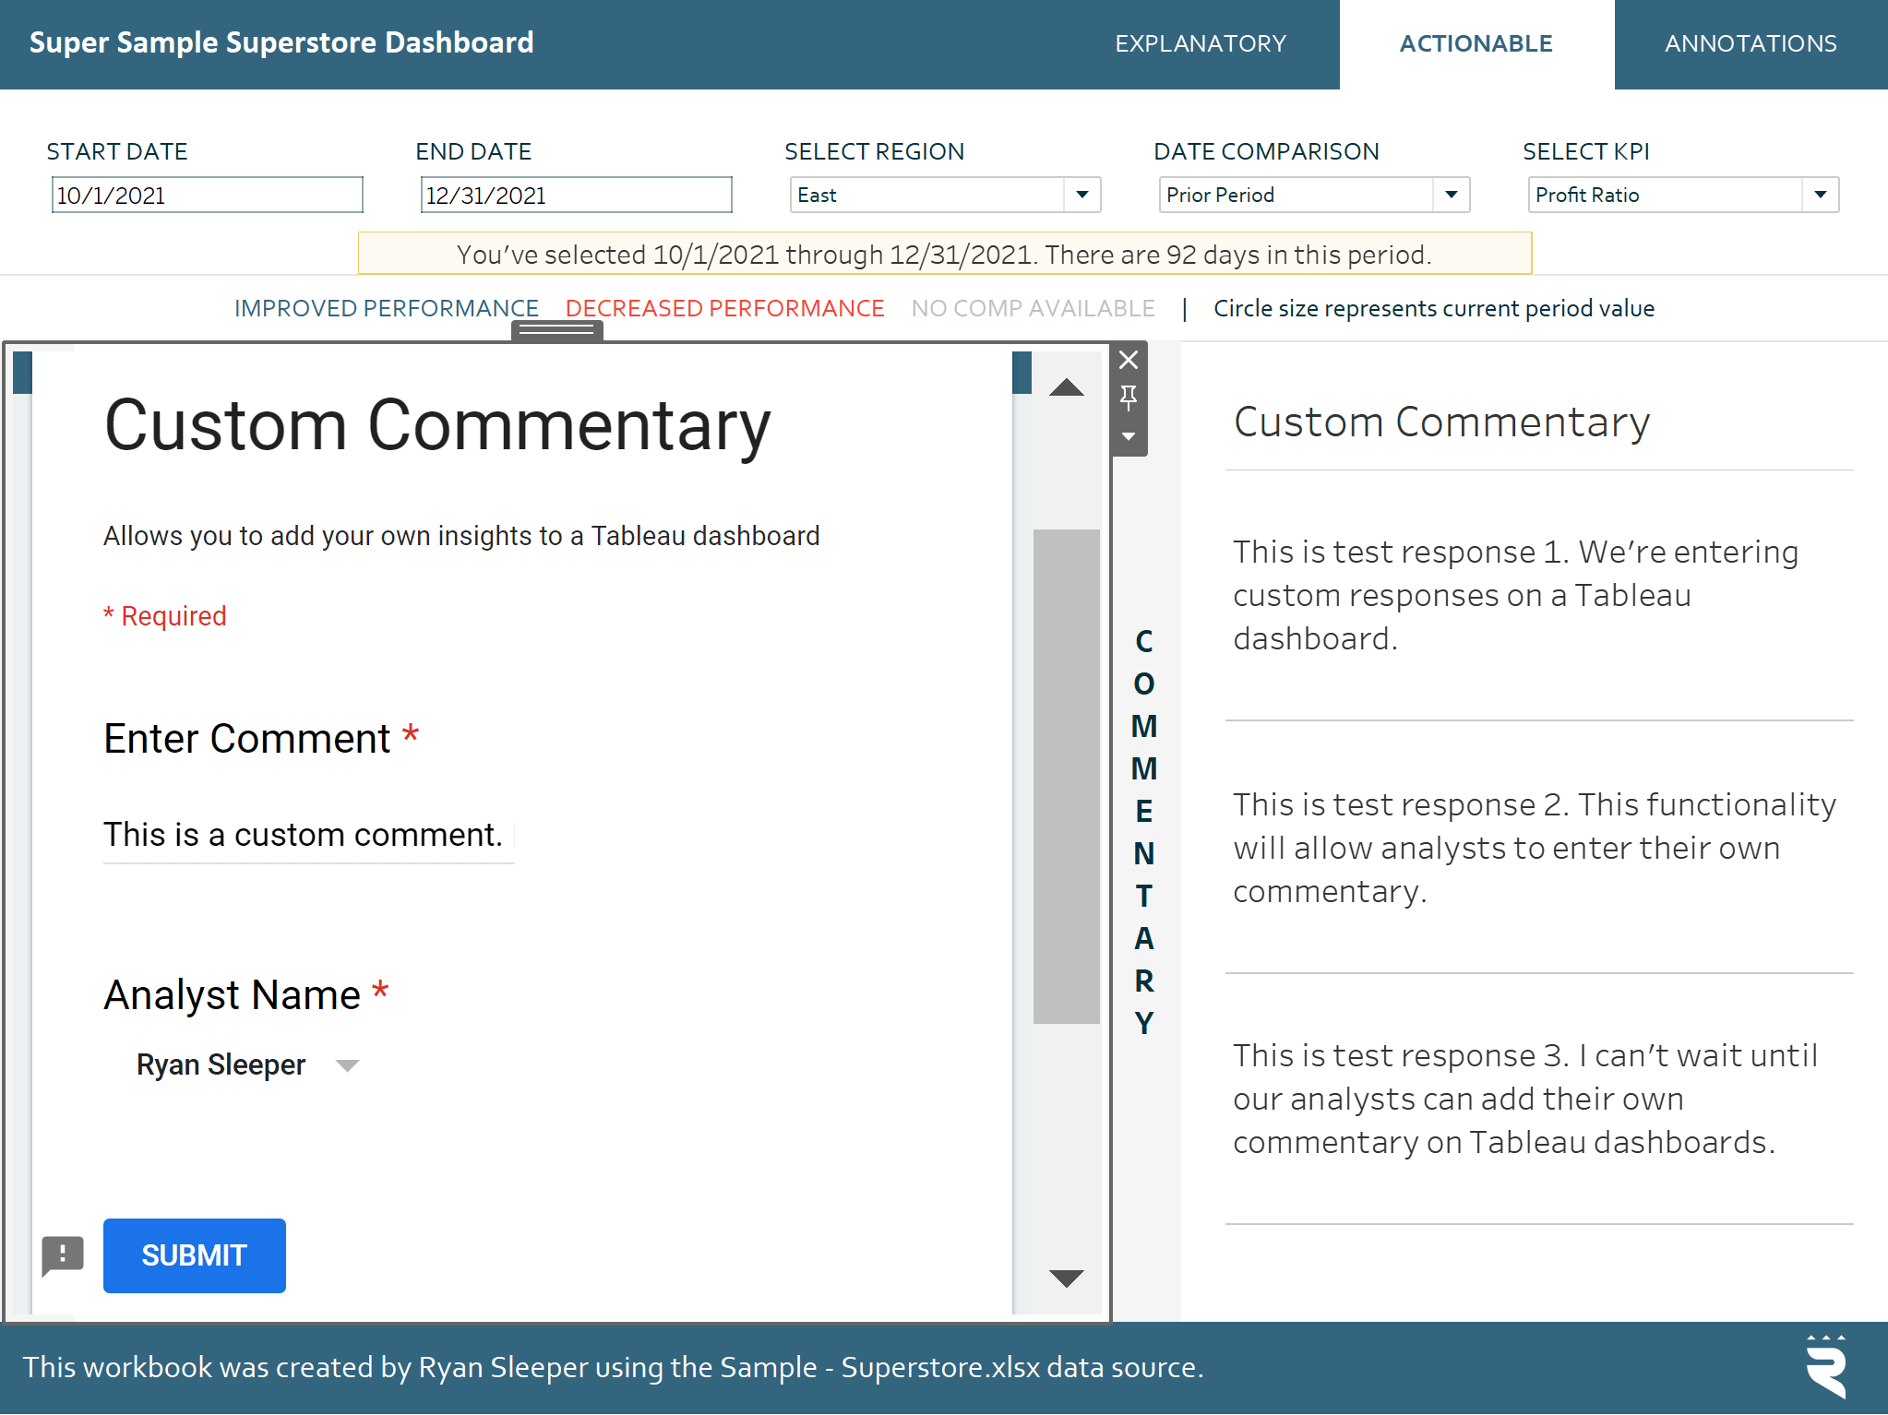This screenshot has width=1888, height=1415.
Task: Submit the custom commentary form
Action: pos(195,1255)
